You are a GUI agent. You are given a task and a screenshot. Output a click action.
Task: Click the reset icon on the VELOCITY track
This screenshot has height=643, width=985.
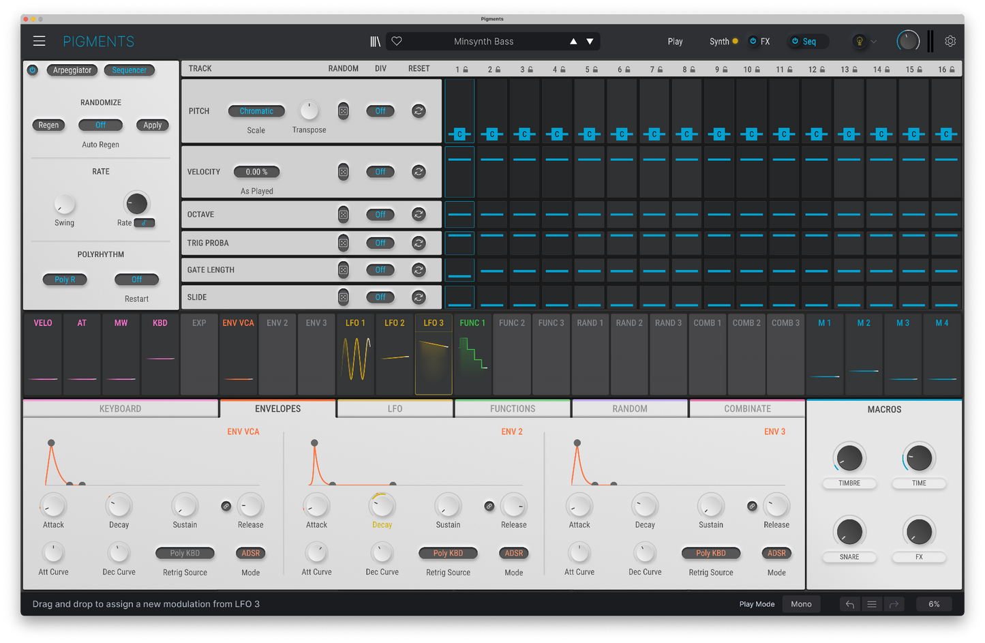(x=419, y=172)
